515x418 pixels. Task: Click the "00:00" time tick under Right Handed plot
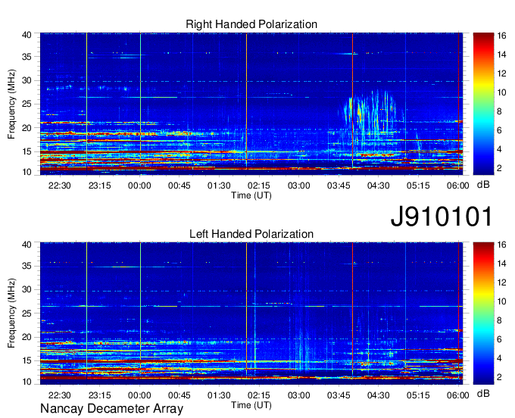[x=139, y=186]
